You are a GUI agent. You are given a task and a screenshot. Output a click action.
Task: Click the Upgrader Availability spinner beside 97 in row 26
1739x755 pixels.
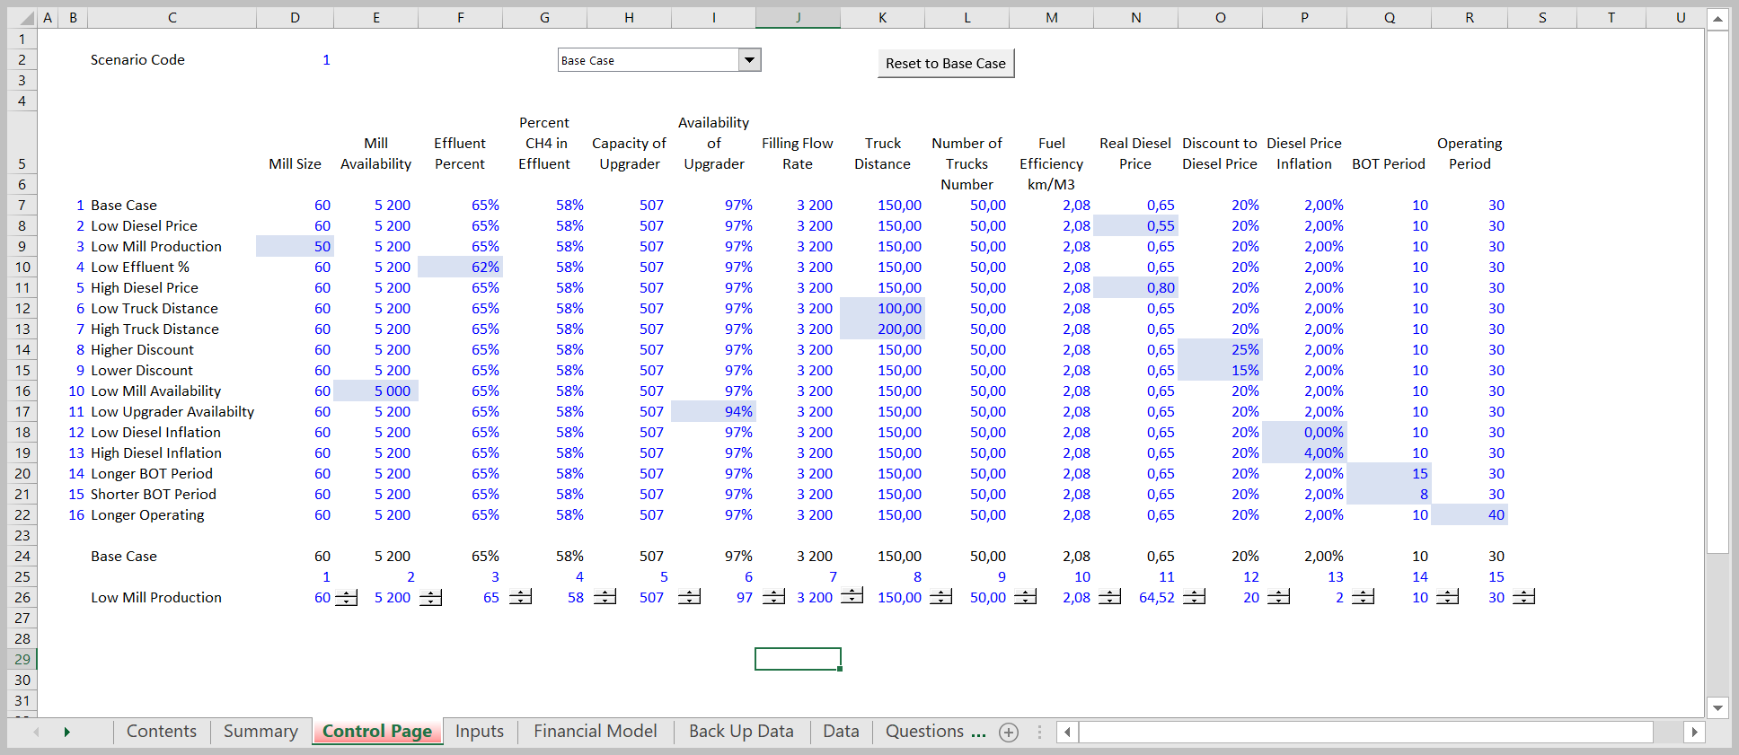click(773, 597)
